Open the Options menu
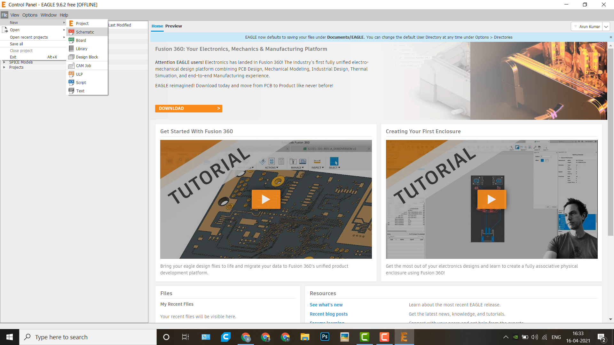 30,15
